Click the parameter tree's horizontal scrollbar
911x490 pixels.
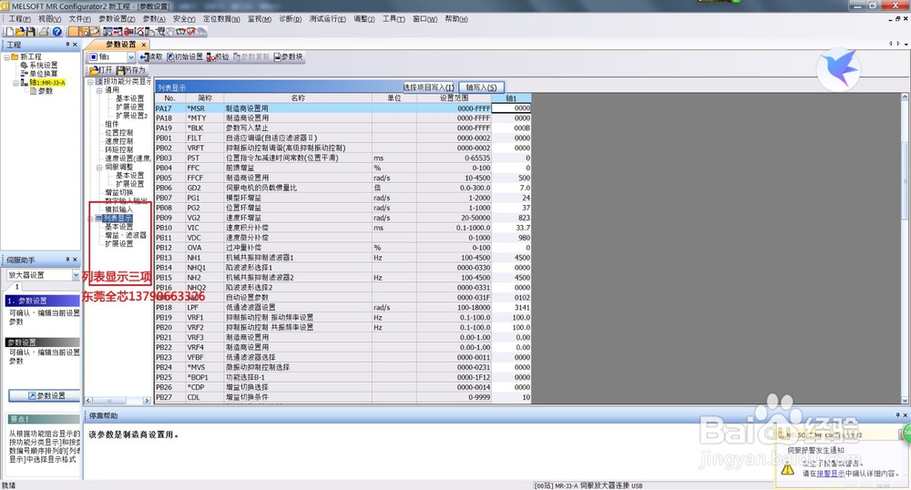pos(118,401)
